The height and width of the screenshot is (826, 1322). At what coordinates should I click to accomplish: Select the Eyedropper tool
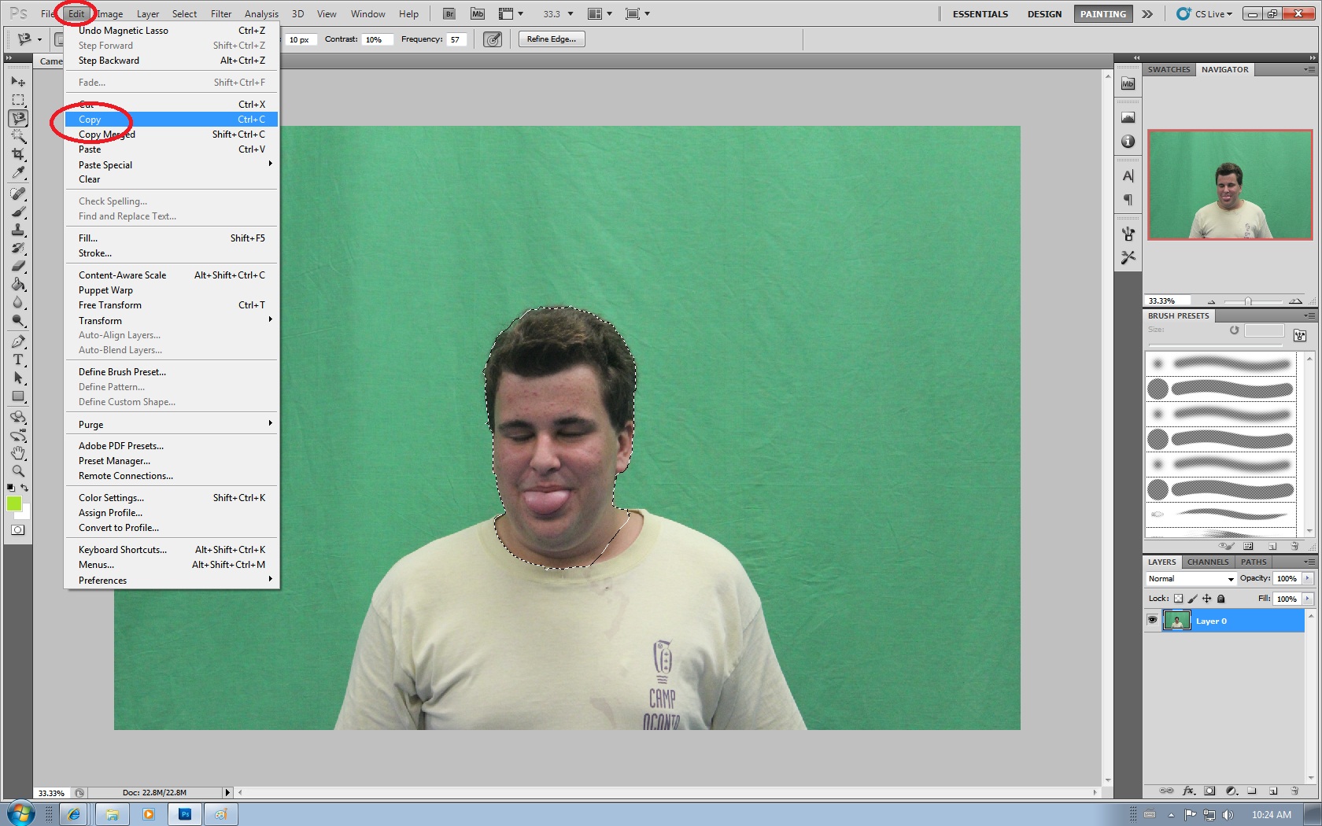pyautogui.click(x=18, y=172)
